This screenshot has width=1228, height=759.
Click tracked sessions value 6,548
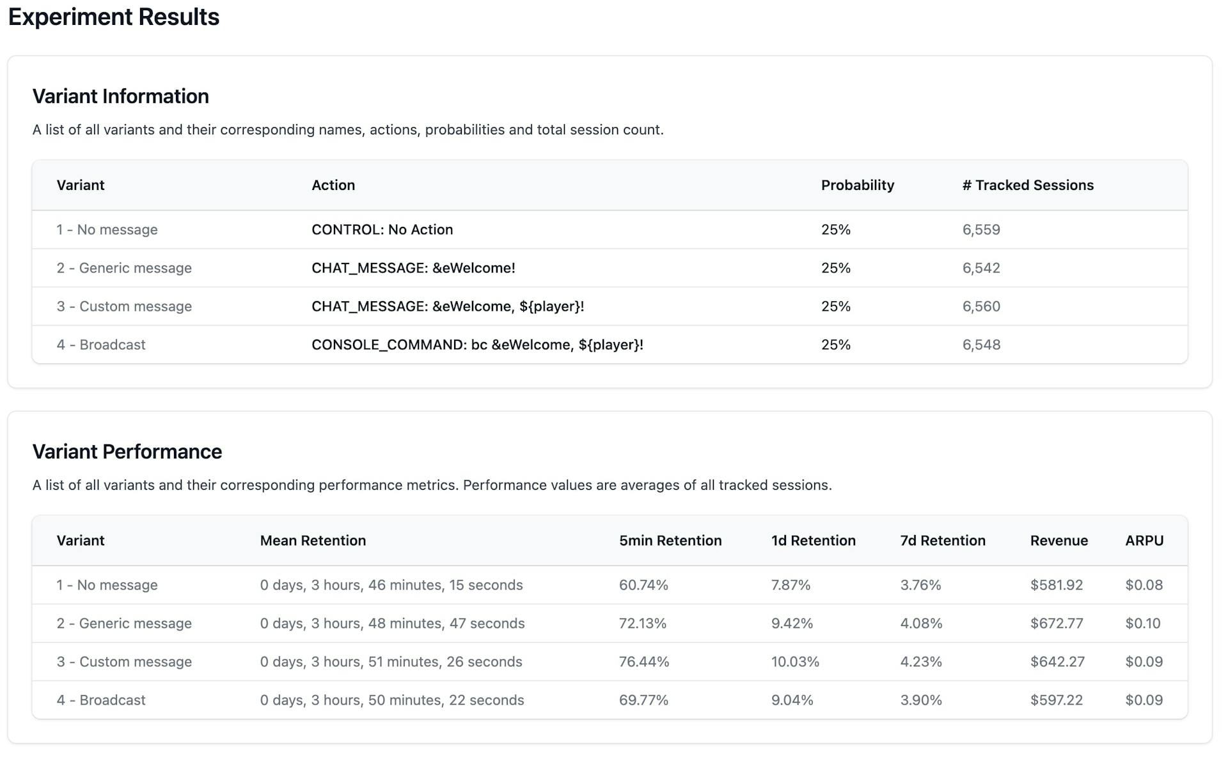[x=981, y=345]
